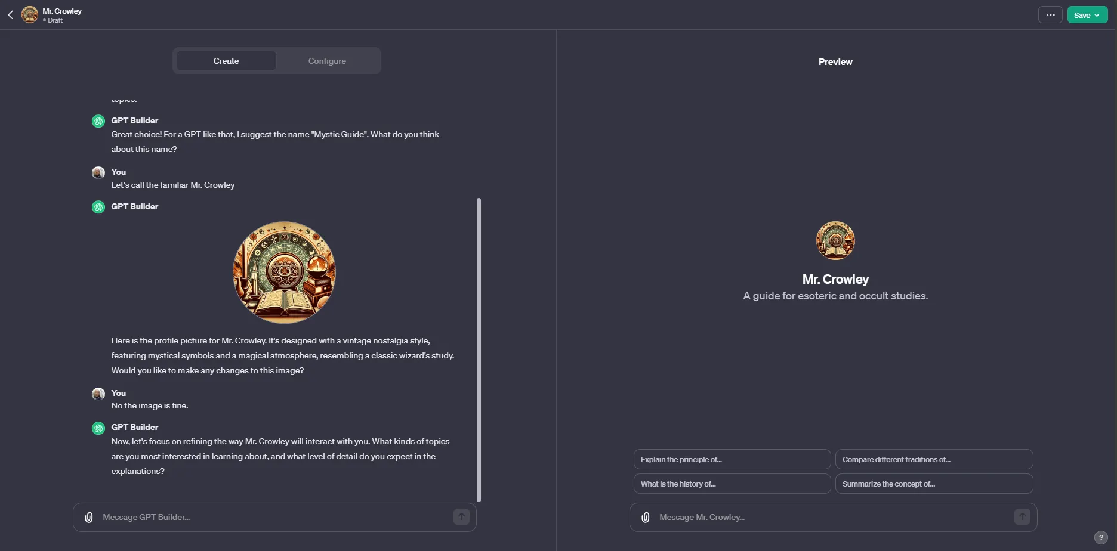
Task: Click the generated profile picture in chat
Action: pos(284,273)
